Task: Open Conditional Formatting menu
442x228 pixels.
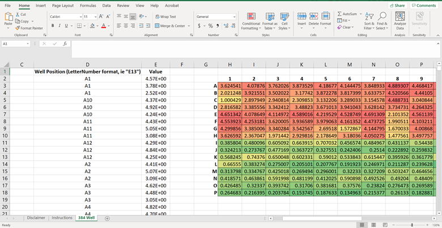Action: (250, 21)
